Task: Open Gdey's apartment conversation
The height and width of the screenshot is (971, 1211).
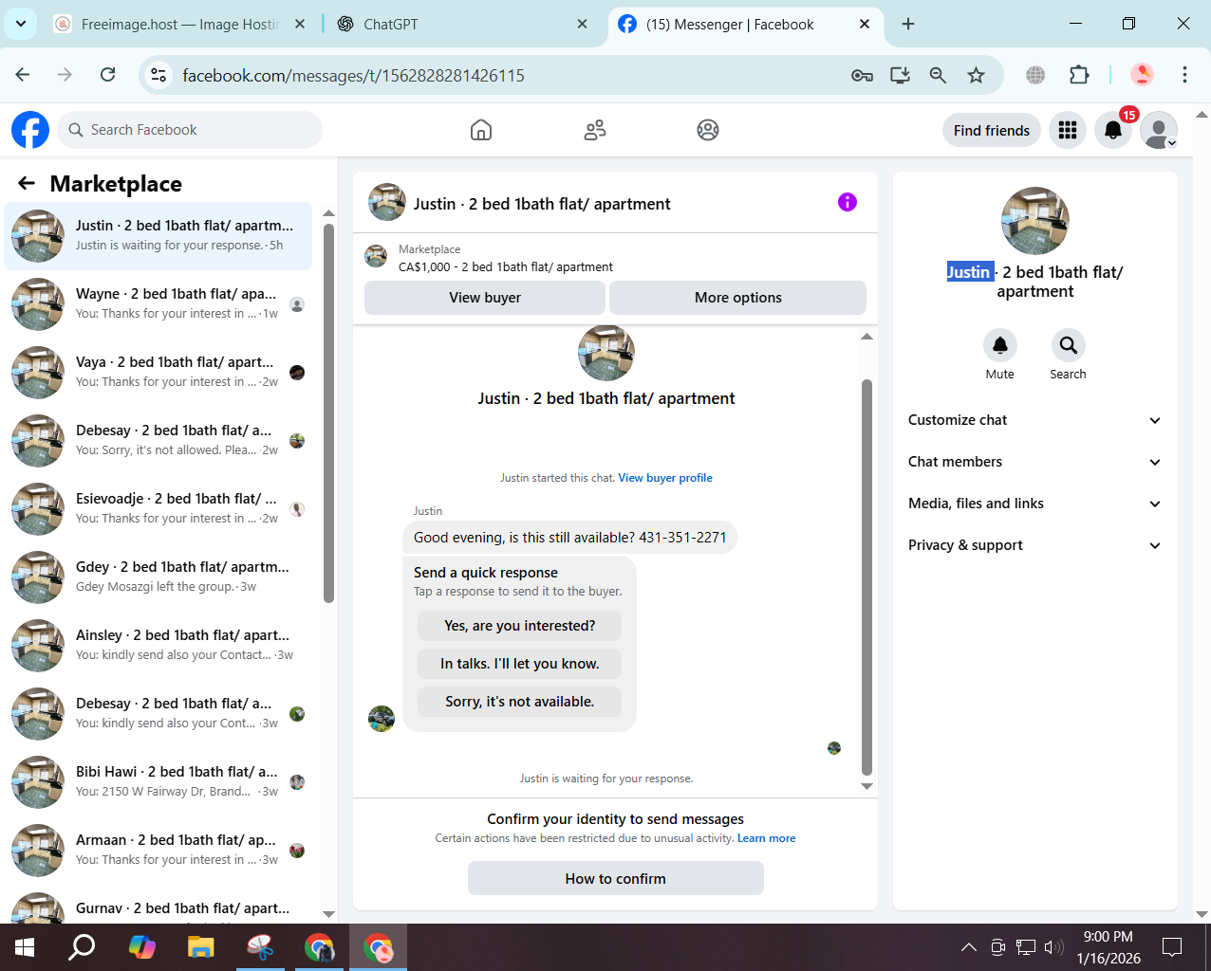Action: [x=158, y=577]
